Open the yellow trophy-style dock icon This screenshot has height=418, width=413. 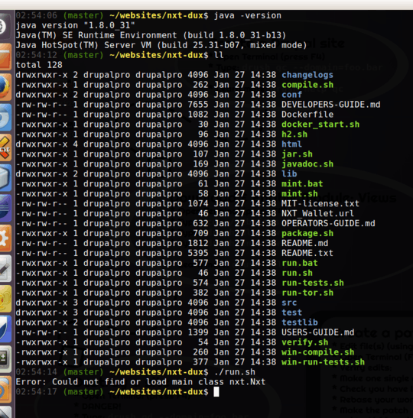(x=5, y=299)
